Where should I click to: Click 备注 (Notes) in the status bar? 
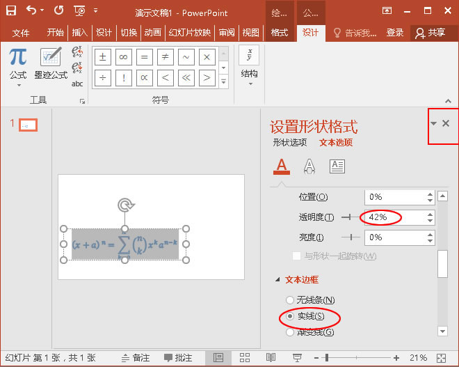(x=135, y=357)
